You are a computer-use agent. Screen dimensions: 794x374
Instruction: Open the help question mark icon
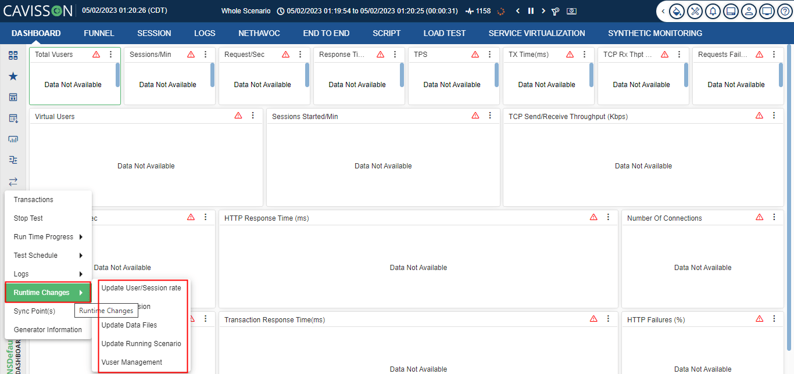coord(784,11)
